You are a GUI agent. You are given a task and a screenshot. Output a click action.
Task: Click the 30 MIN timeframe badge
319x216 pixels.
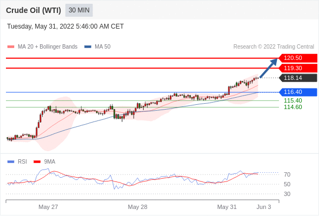(79, 10)
